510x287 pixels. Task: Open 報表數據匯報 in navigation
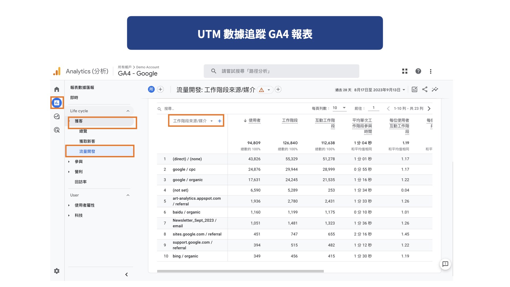coord(82,87)
